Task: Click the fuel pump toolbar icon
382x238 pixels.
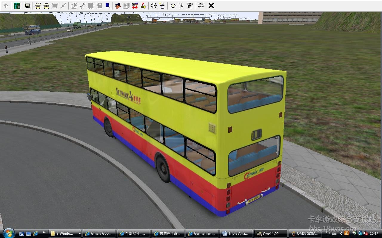Action: (x=99, y=6)
